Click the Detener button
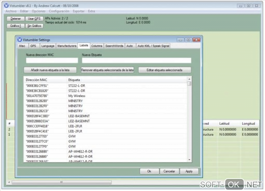 pyautogui.click(x=16, y=19)
